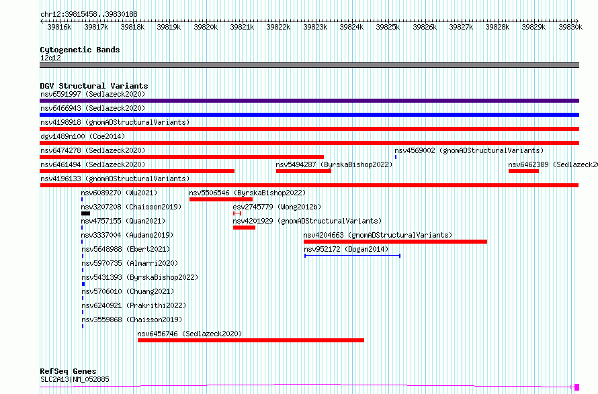
Task: Select the red nsv4204663 variant bar
Action: click(395, 242)
